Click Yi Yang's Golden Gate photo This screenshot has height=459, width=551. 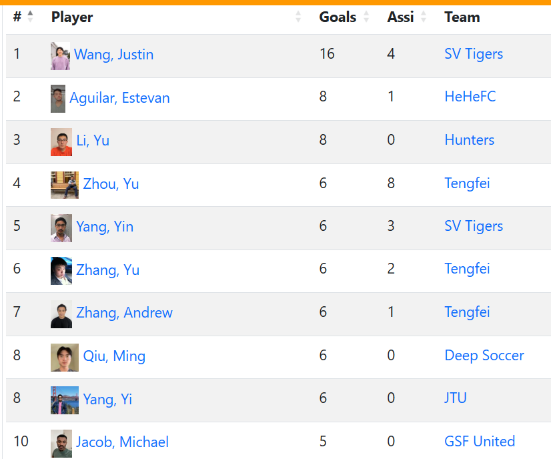[x=65, y=400]
